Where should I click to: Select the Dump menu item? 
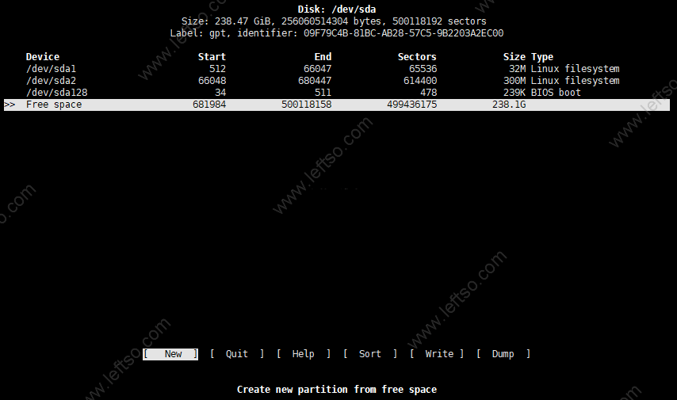click(x=503, y=354)
